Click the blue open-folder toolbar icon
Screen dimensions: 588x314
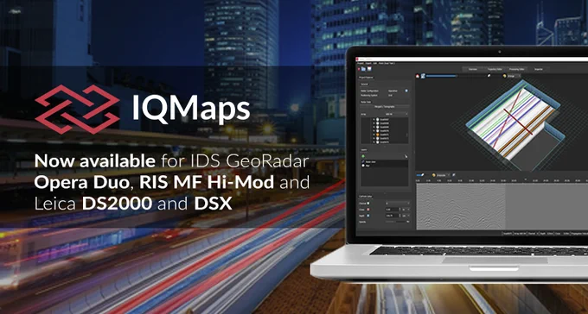point(363,69)
